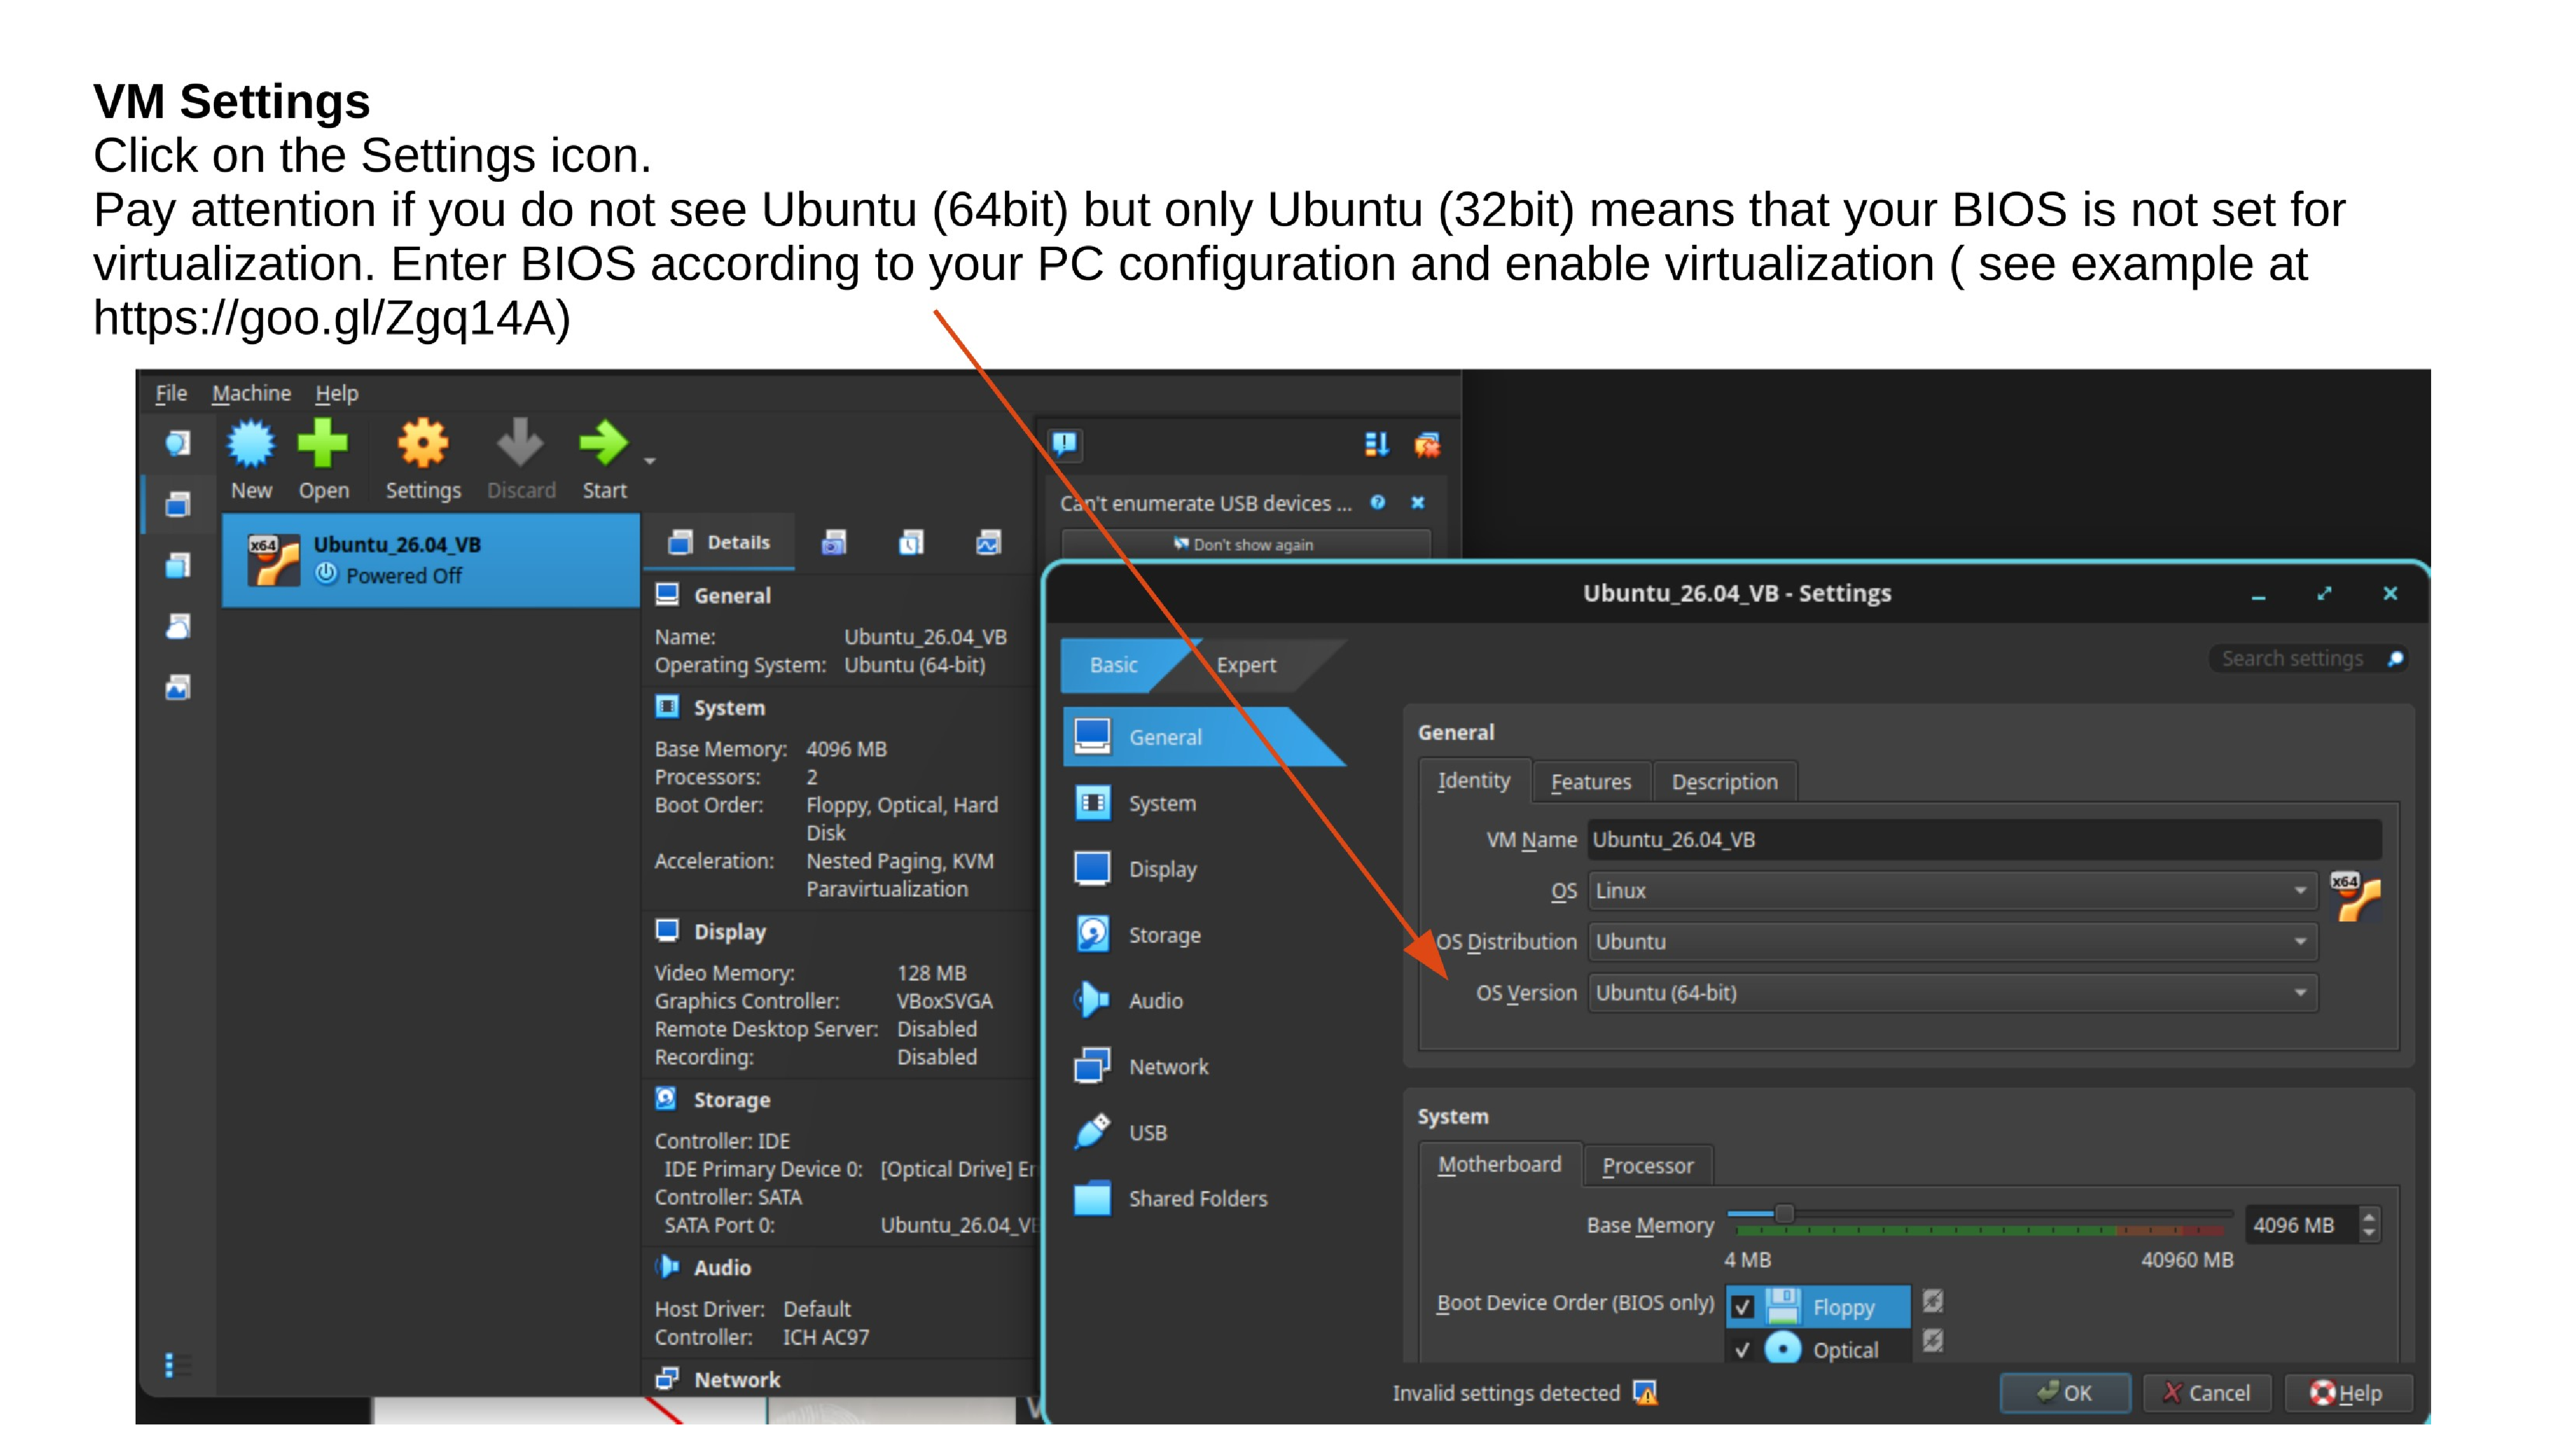
Task: Open the Identity tab
Action: tap(1474, 781)
